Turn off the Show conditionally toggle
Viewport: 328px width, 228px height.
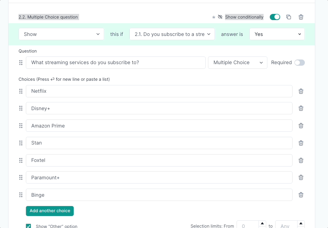(x=275, y=17)
